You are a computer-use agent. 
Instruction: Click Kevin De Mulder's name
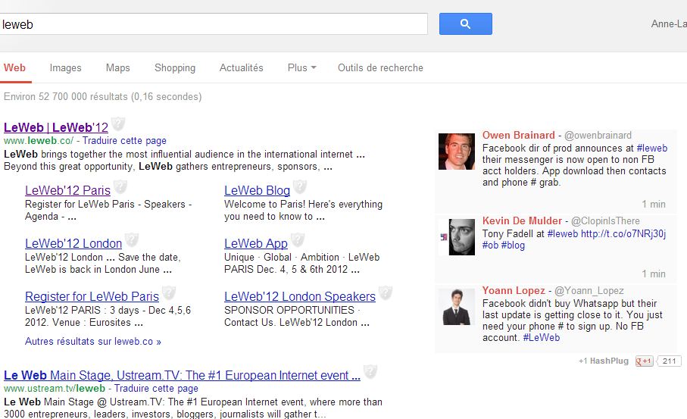click(523, 221)
